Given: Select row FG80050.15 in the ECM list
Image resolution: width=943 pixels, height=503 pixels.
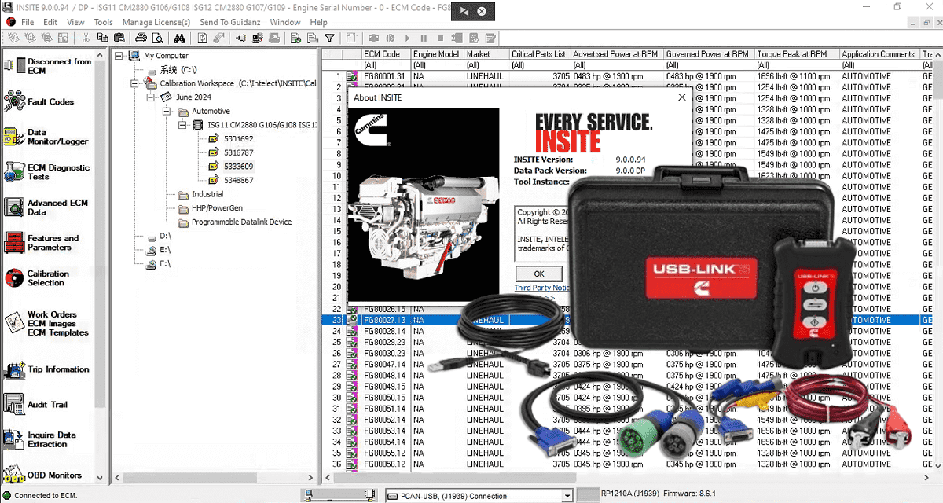Looking at the screenshot, I should [383, 398].
